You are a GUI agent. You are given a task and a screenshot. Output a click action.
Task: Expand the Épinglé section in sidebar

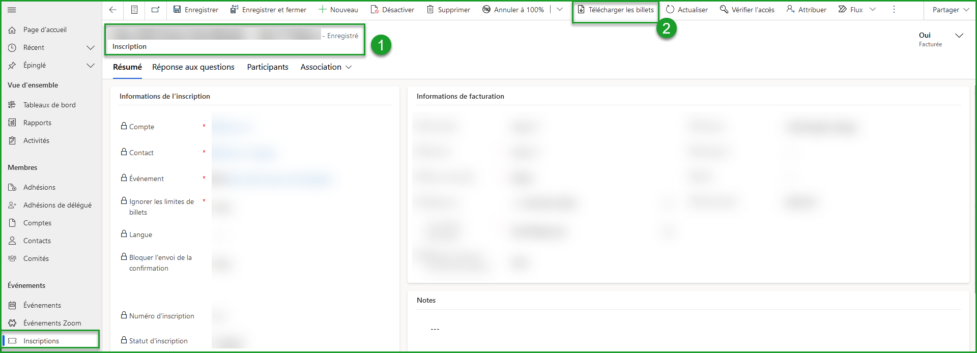(x=91, y=65)
